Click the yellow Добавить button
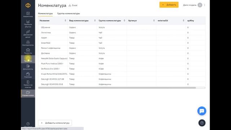 169,5
